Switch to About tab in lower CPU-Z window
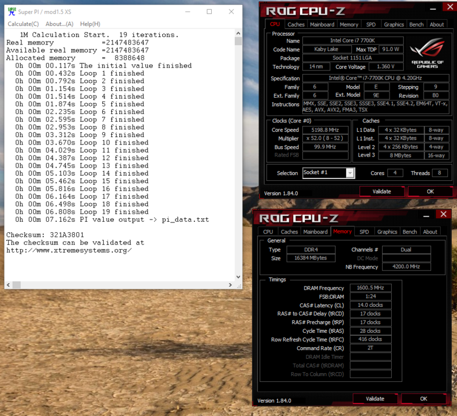457x416 pixels. 430,232
